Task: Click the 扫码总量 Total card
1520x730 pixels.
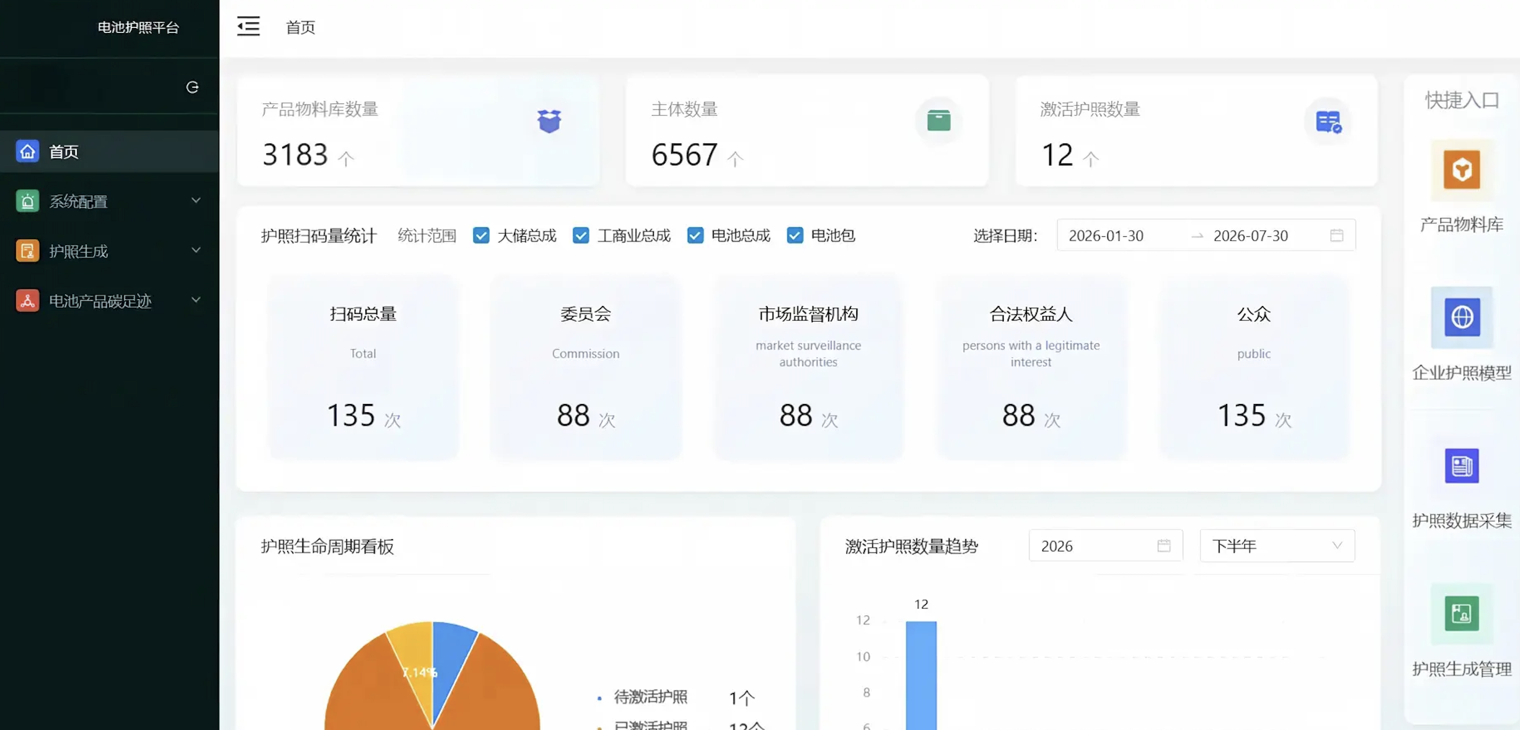Action: [x=363, y=367]
